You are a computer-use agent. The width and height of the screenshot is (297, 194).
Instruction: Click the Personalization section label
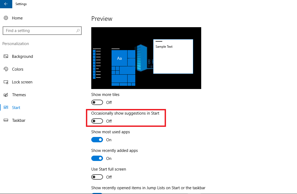[15, 44]
